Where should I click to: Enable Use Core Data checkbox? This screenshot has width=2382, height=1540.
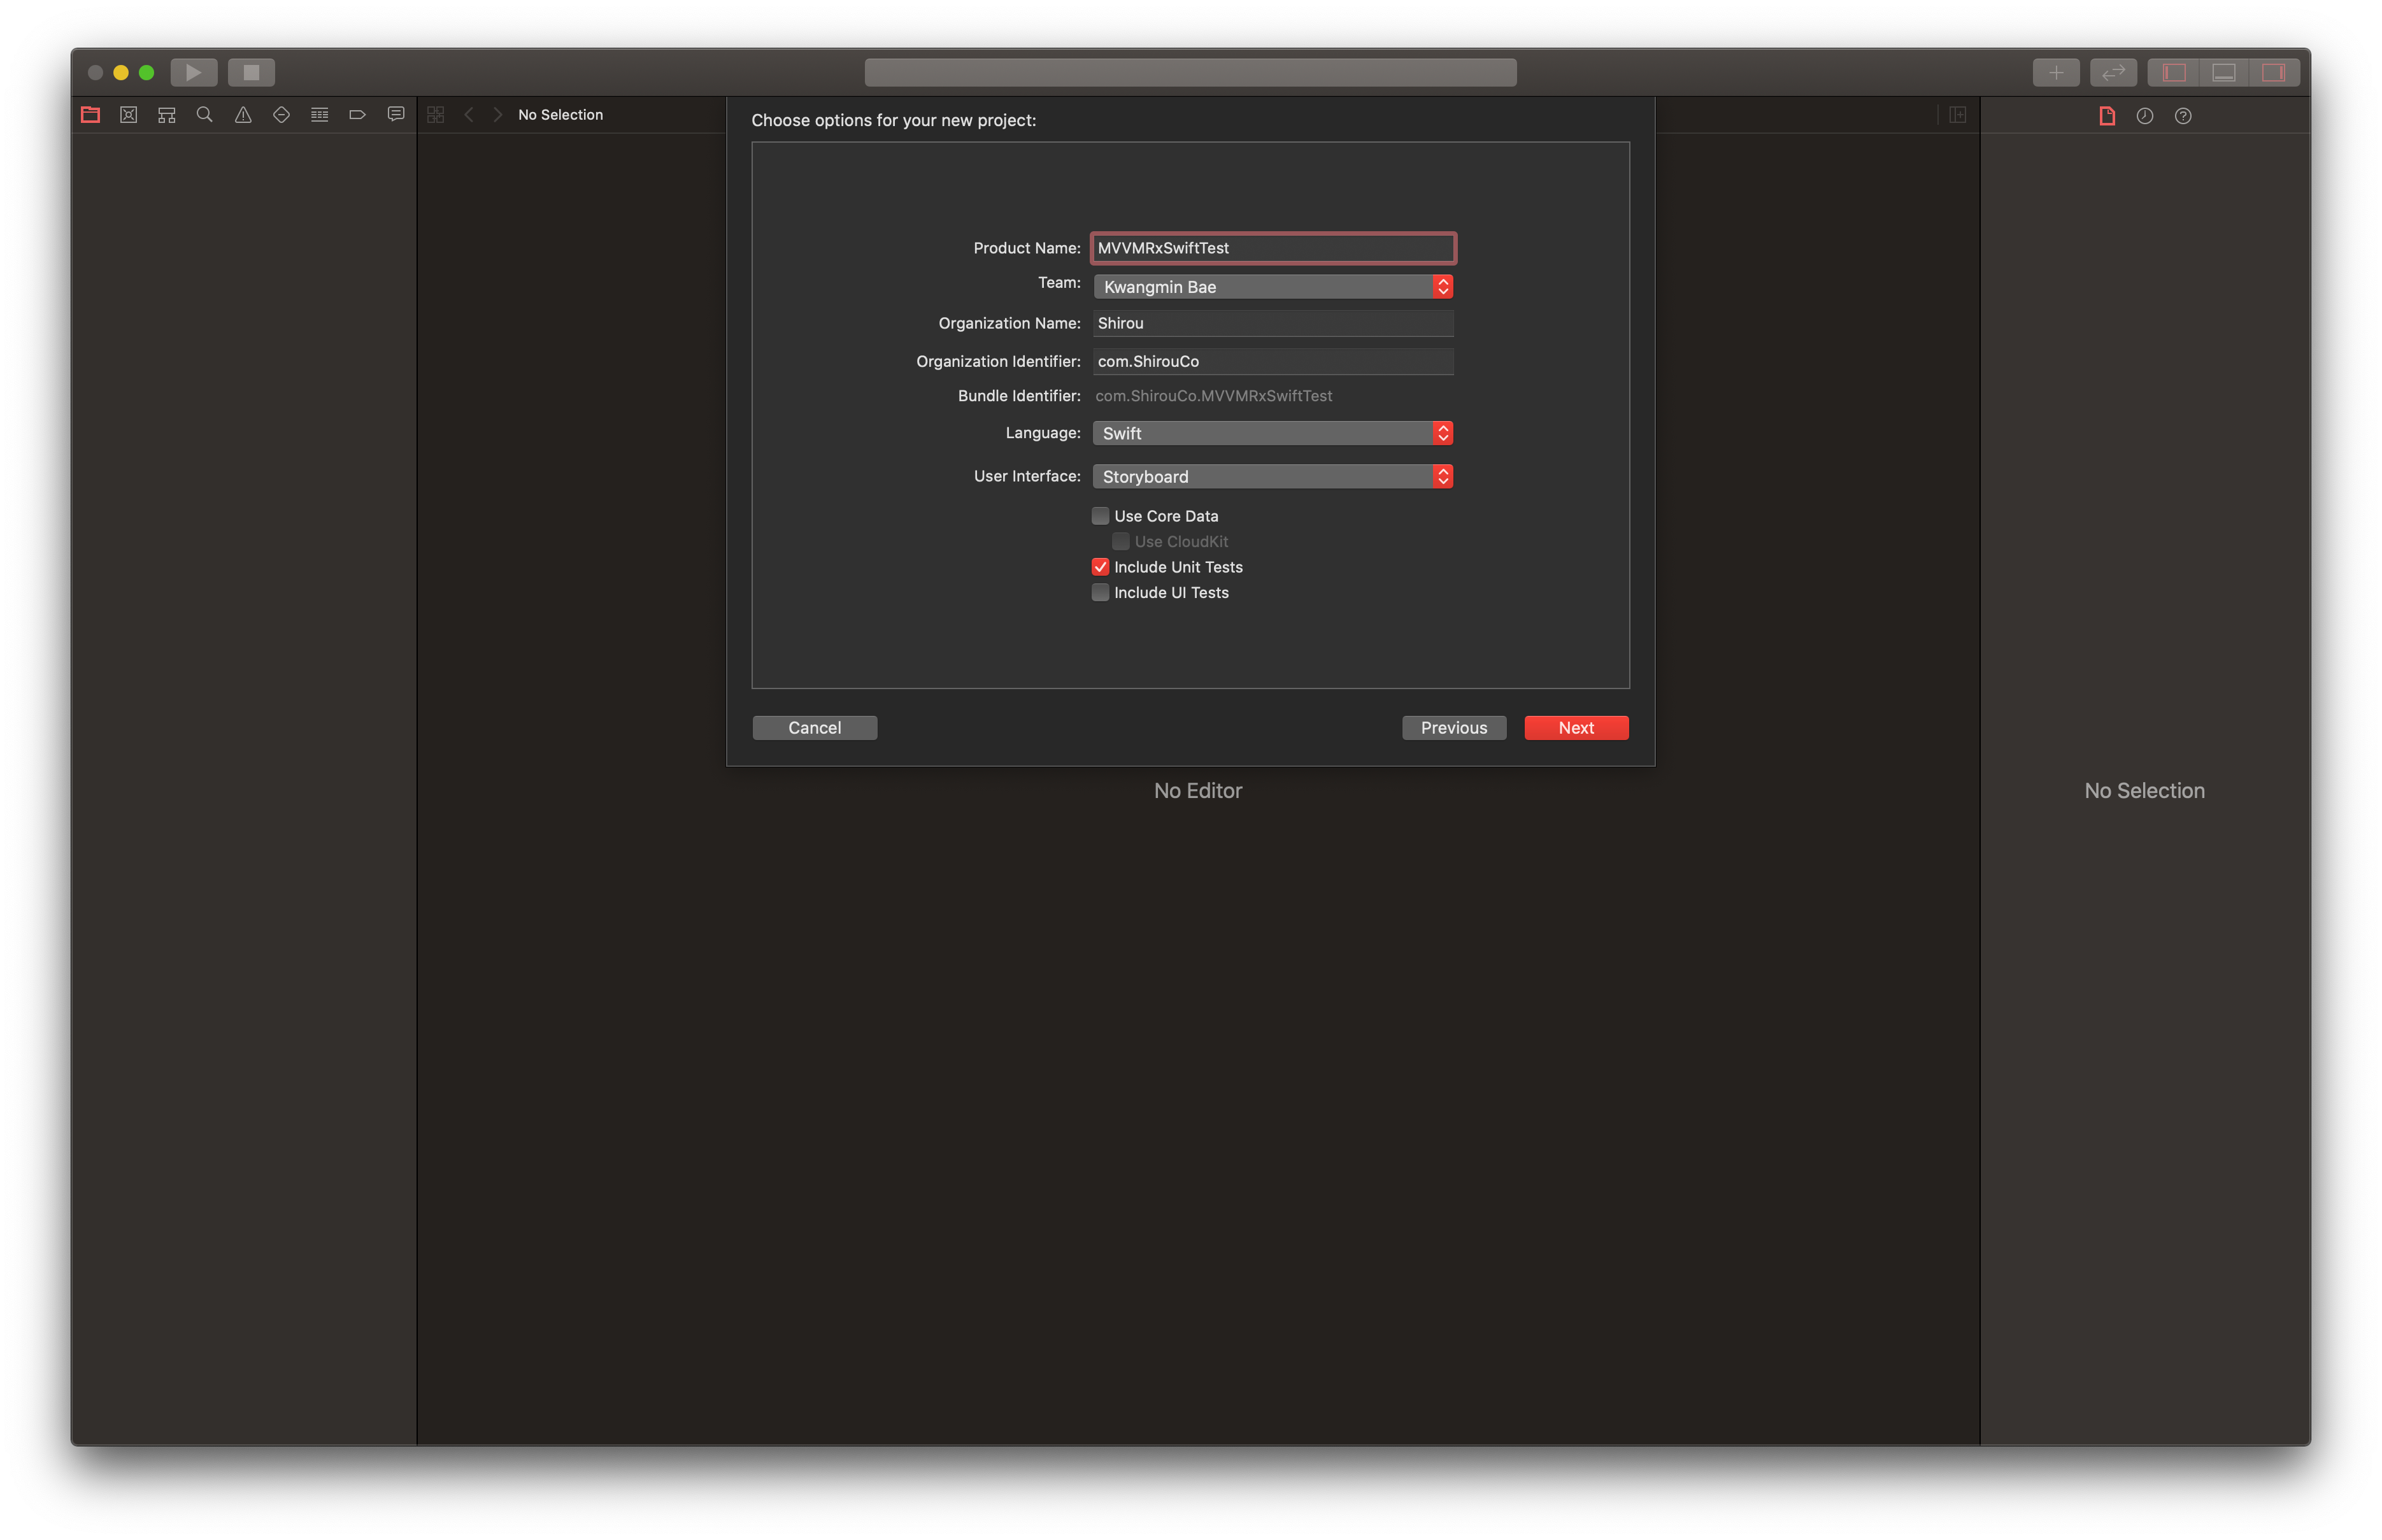(1100, 516)
